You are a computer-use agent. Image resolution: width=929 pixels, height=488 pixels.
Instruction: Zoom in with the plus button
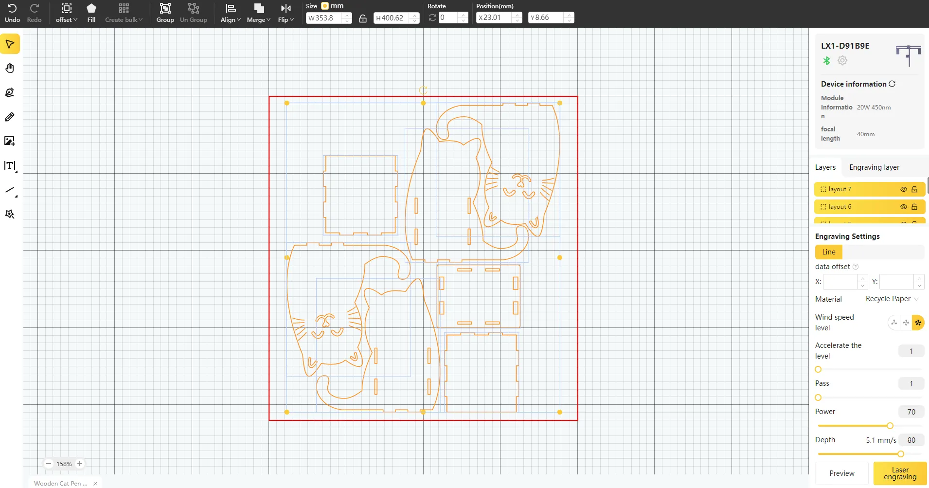point(80,464)
